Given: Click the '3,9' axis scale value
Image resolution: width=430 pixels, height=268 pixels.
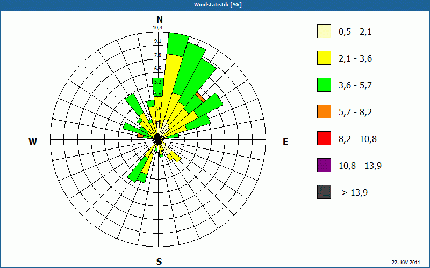Looking at the screenshot, I should tap(158, 95).
